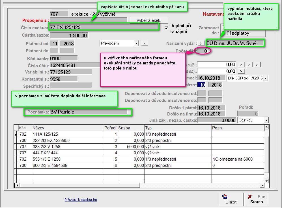Click the arrow button beside the SSZ amount

click(x=241, y=71)
